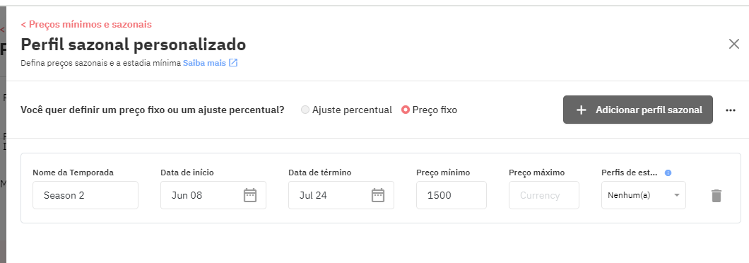Delete Season 2 with the trash icon
This screenshot has width=749, height=263.
pyautogui.click(x=716, y=196)
